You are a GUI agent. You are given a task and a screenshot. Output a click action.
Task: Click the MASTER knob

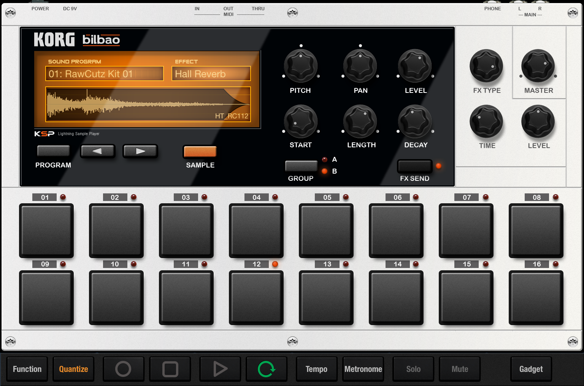click(538, 65)
